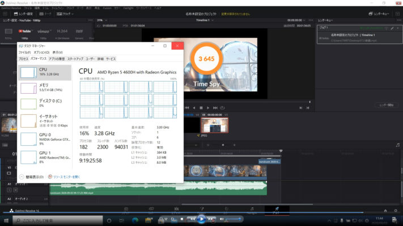Switch to Services tab in Task Manager

tap(111, 59)
